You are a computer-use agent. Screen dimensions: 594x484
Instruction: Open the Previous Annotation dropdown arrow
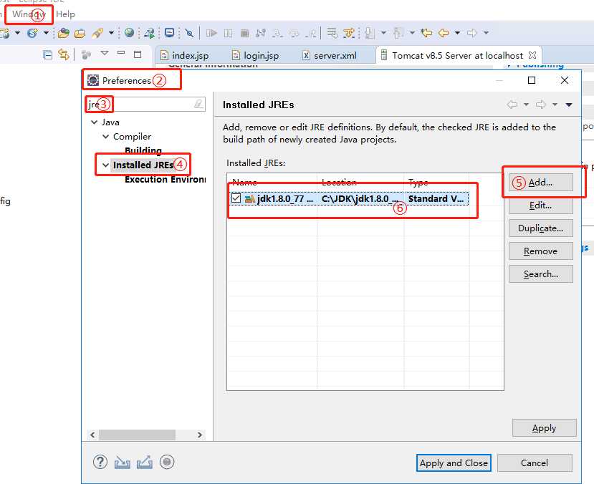pos(412,33)
